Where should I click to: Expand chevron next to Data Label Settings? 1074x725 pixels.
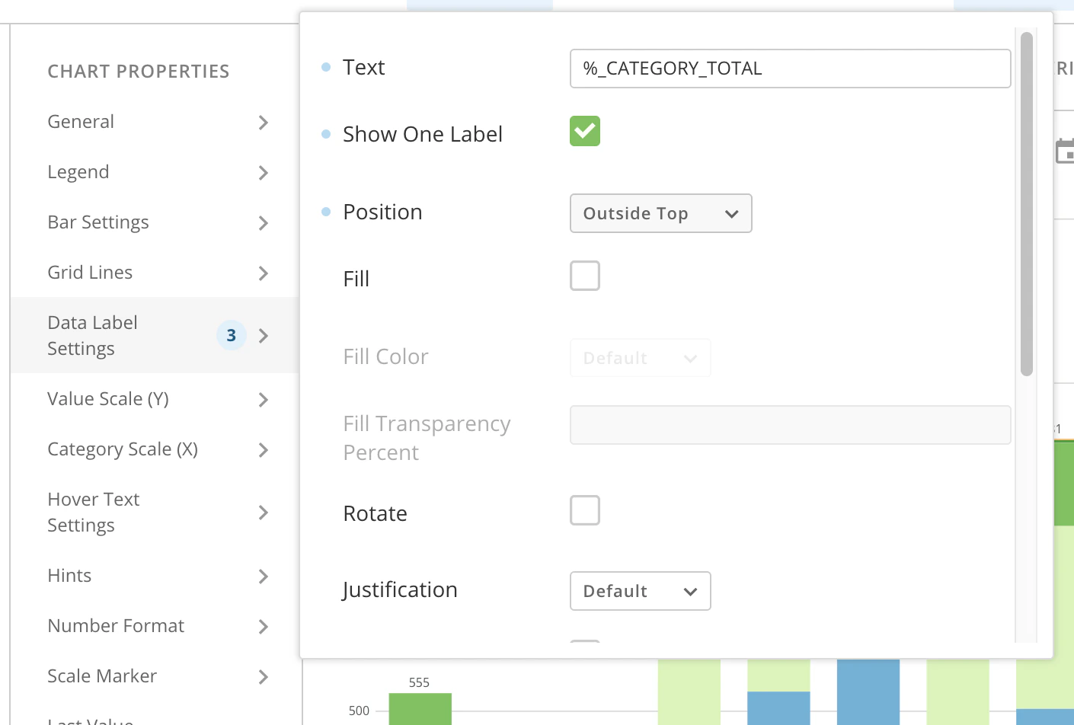[264, 336]
